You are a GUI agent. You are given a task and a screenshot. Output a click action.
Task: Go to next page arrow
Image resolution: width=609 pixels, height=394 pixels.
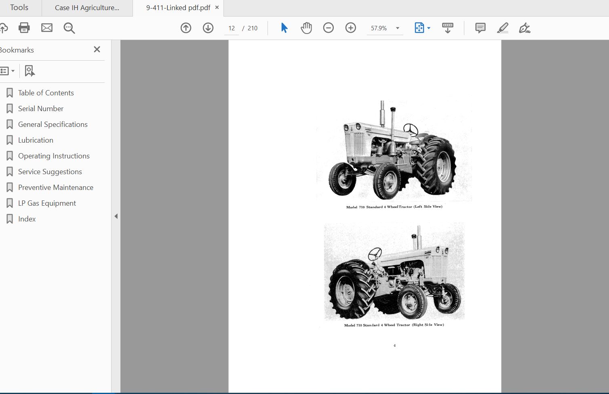pyautogui.click(x=208, y=28)
